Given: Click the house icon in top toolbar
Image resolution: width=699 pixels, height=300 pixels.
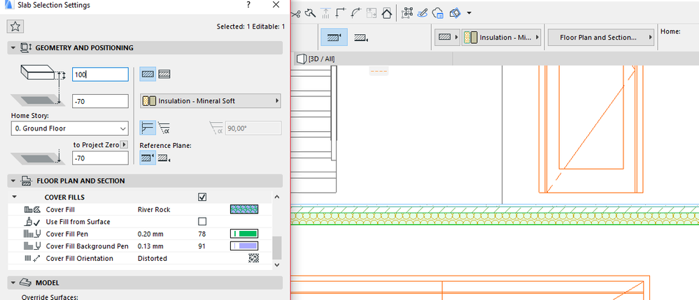Looking at the screenshot, I should tap(387, 13).
